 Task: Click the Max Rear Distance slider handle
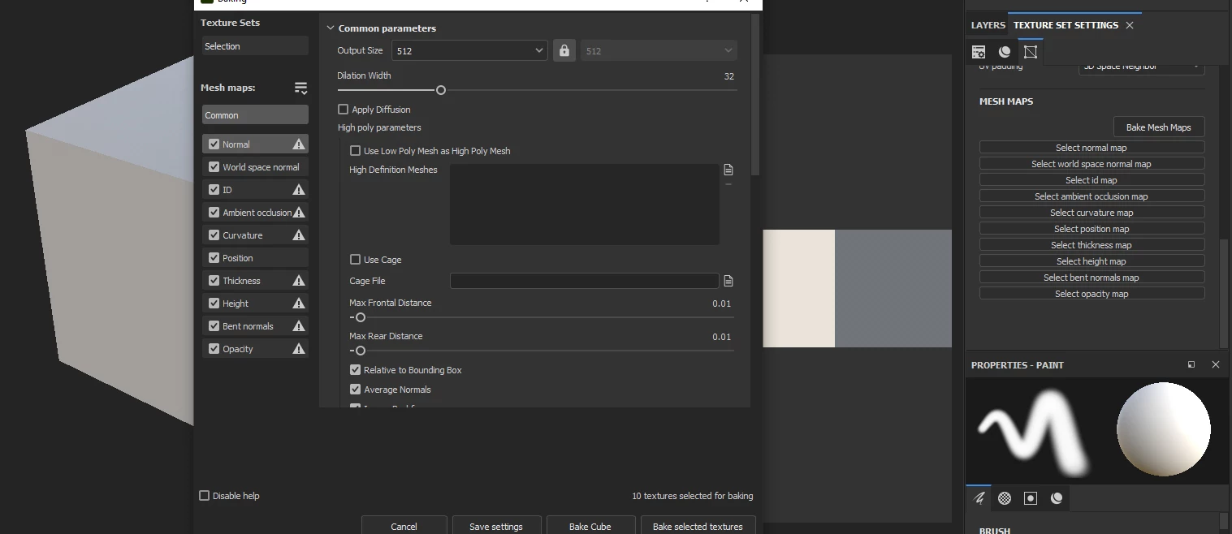point(361,351)
